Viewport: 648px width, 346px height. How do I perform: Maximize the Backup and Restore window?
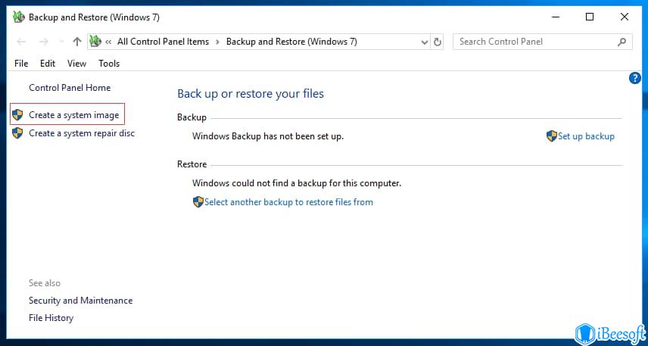pos(590,17)
